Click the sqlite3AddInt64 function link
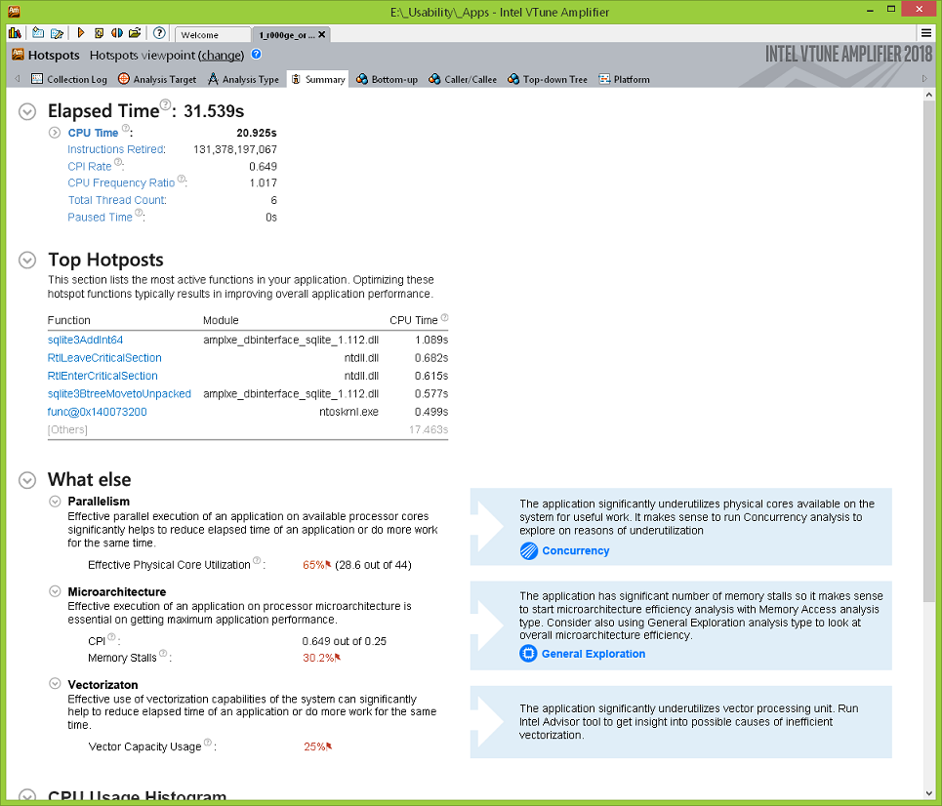Image resolution: width=942 pixels, height=806 pixels. tap(86, 340)
